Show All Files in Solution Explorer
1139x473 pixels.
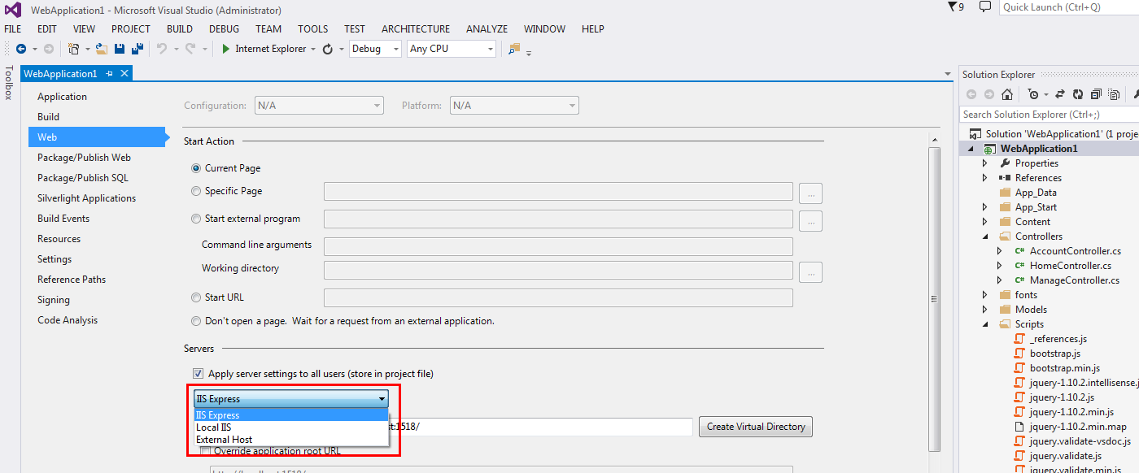pos(1112,93)
